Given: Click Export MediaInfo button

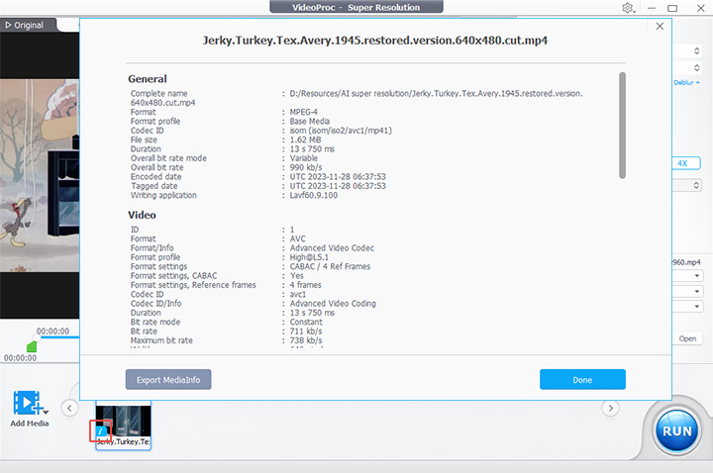Looking at the screenshot, I should coord(168,379).
